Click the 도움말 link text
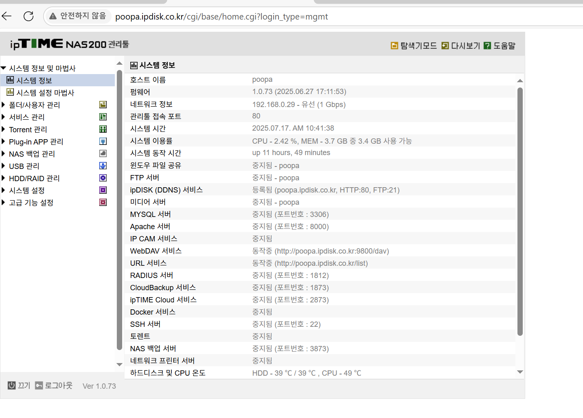583x418 pixels. coord(504,46)
